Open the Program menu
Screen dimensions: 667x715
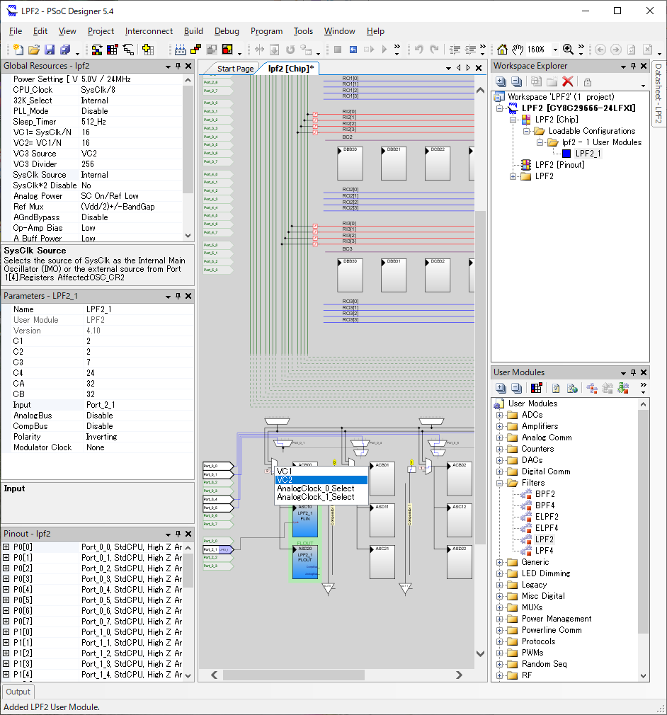[x=266, y=31]
